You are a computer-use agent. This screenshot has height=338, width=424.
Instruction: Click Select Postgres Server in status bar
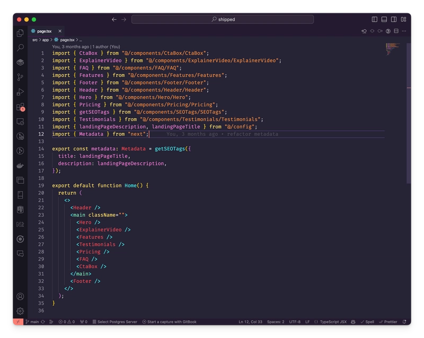115,322
